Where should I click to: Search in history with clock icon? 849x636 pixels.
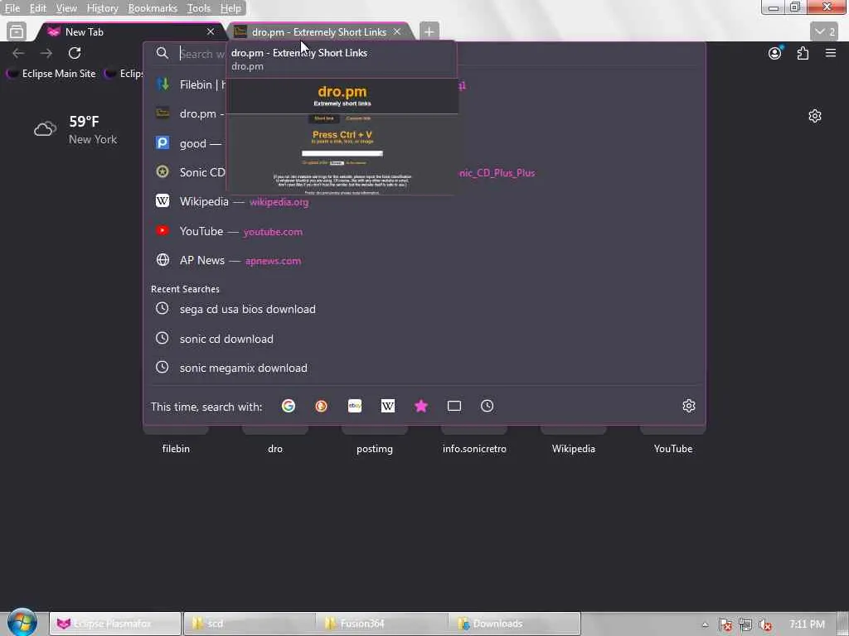coord(488,406)
